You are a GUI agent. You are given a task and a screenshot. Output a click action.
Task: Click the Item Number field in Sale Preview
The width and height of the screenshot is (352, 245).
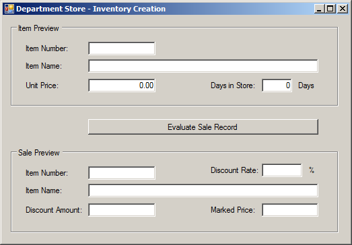122,173
